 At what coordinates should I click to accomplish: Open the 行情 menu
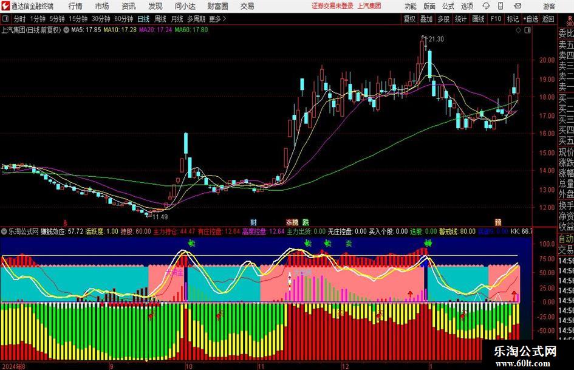click(x=75, y=6)
